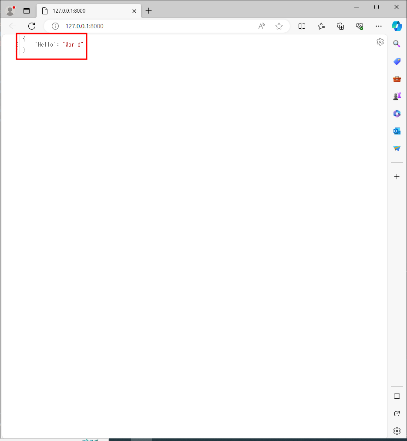Add this page to favorites star
Screen dimensions: 407x441
pos(279,26)
